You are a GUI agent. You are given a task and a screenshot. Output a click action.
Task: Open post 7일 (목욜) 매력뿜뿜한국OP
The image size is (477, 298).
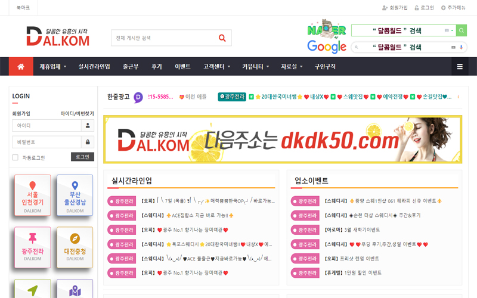(x=208, y=201)
